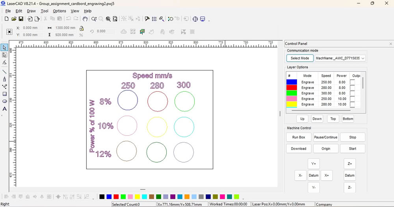Open the Edit menu

[x=19, y=11]
